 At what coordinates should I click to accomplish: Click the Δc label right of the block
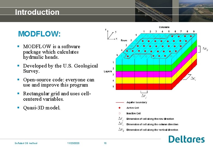tap(193, 78)
